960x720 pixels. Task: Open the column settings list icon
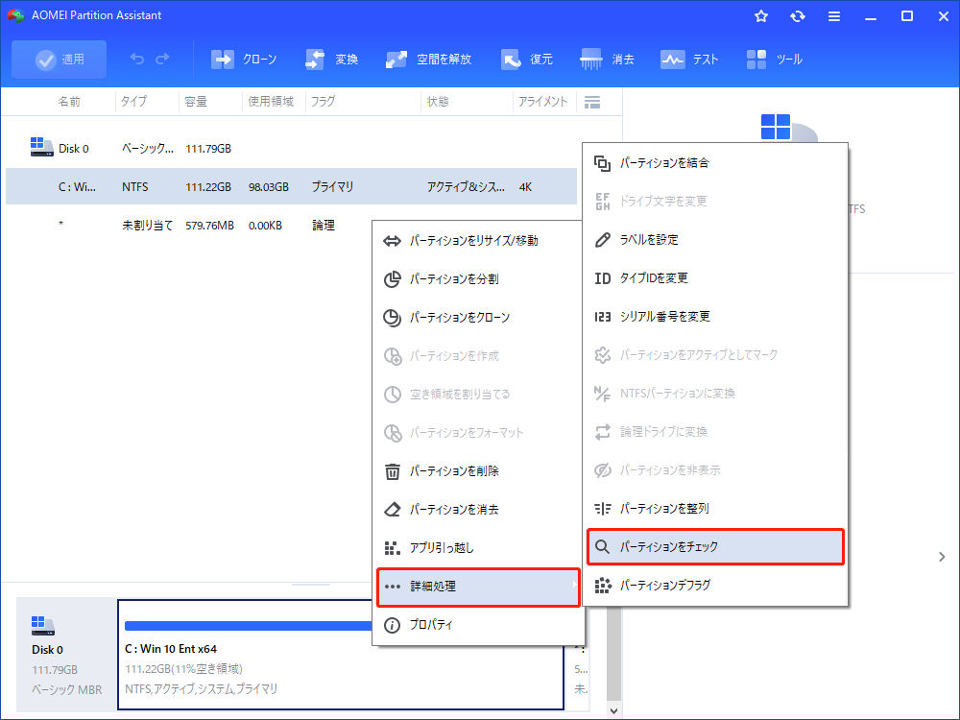[x=592, y=103]
